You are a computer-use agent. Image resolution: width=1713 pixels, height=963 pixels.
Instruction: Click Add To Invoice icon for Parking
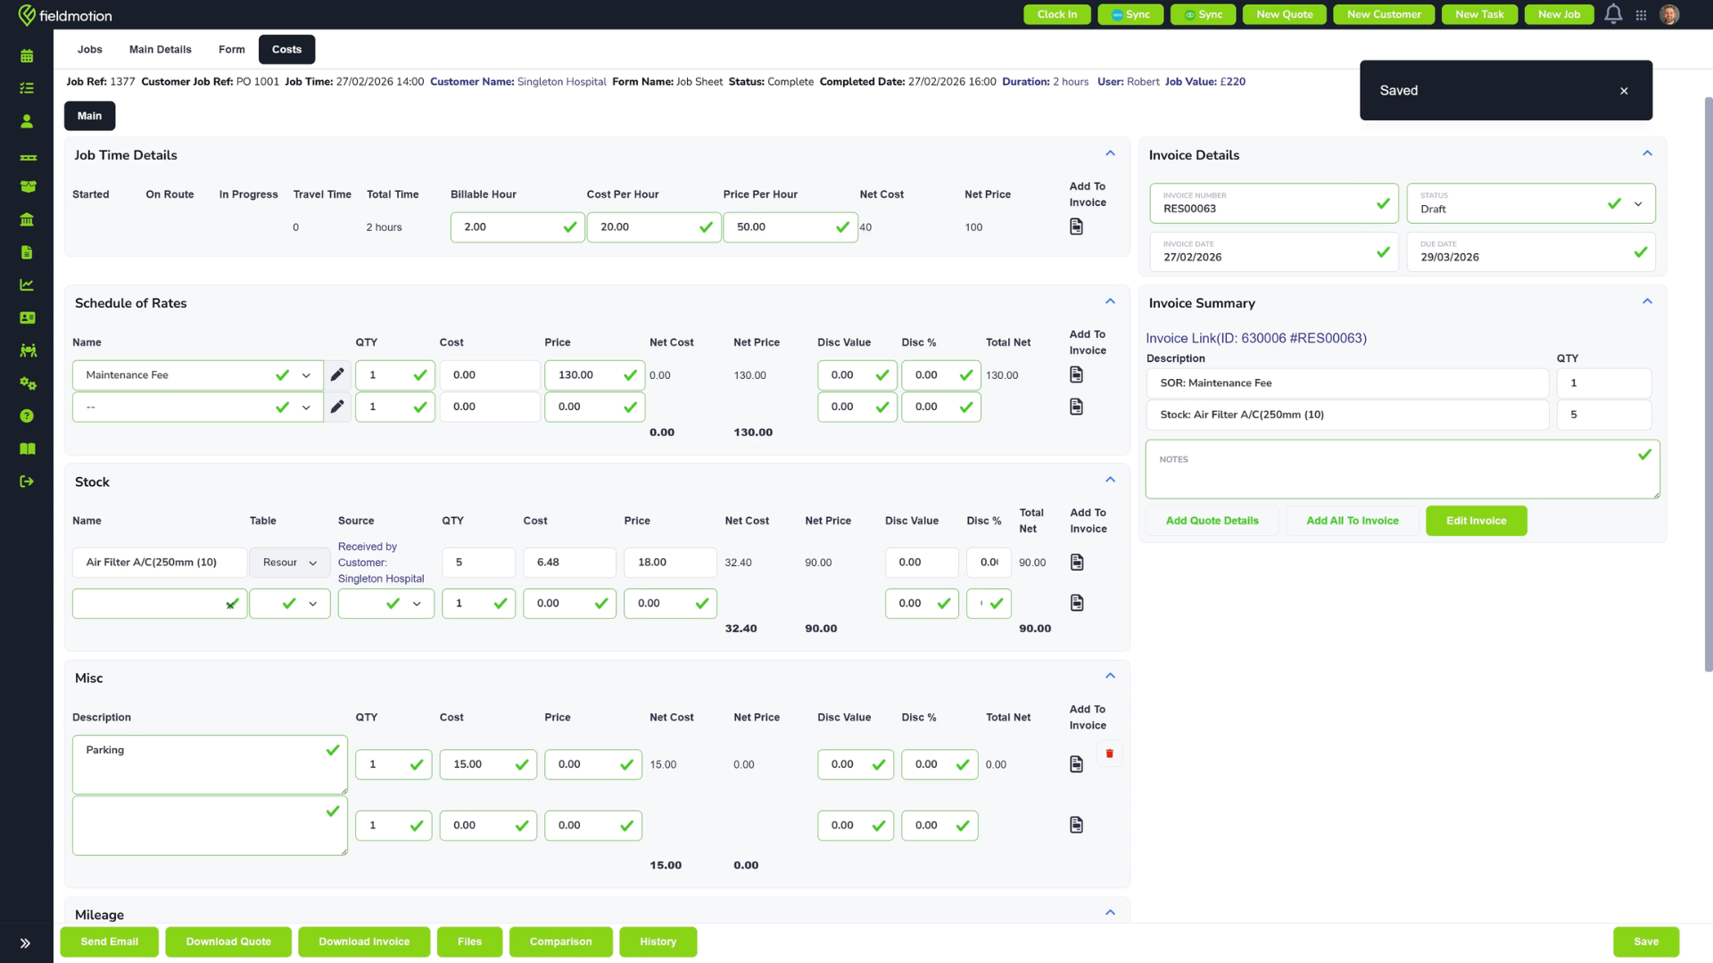click(1076, 764)
